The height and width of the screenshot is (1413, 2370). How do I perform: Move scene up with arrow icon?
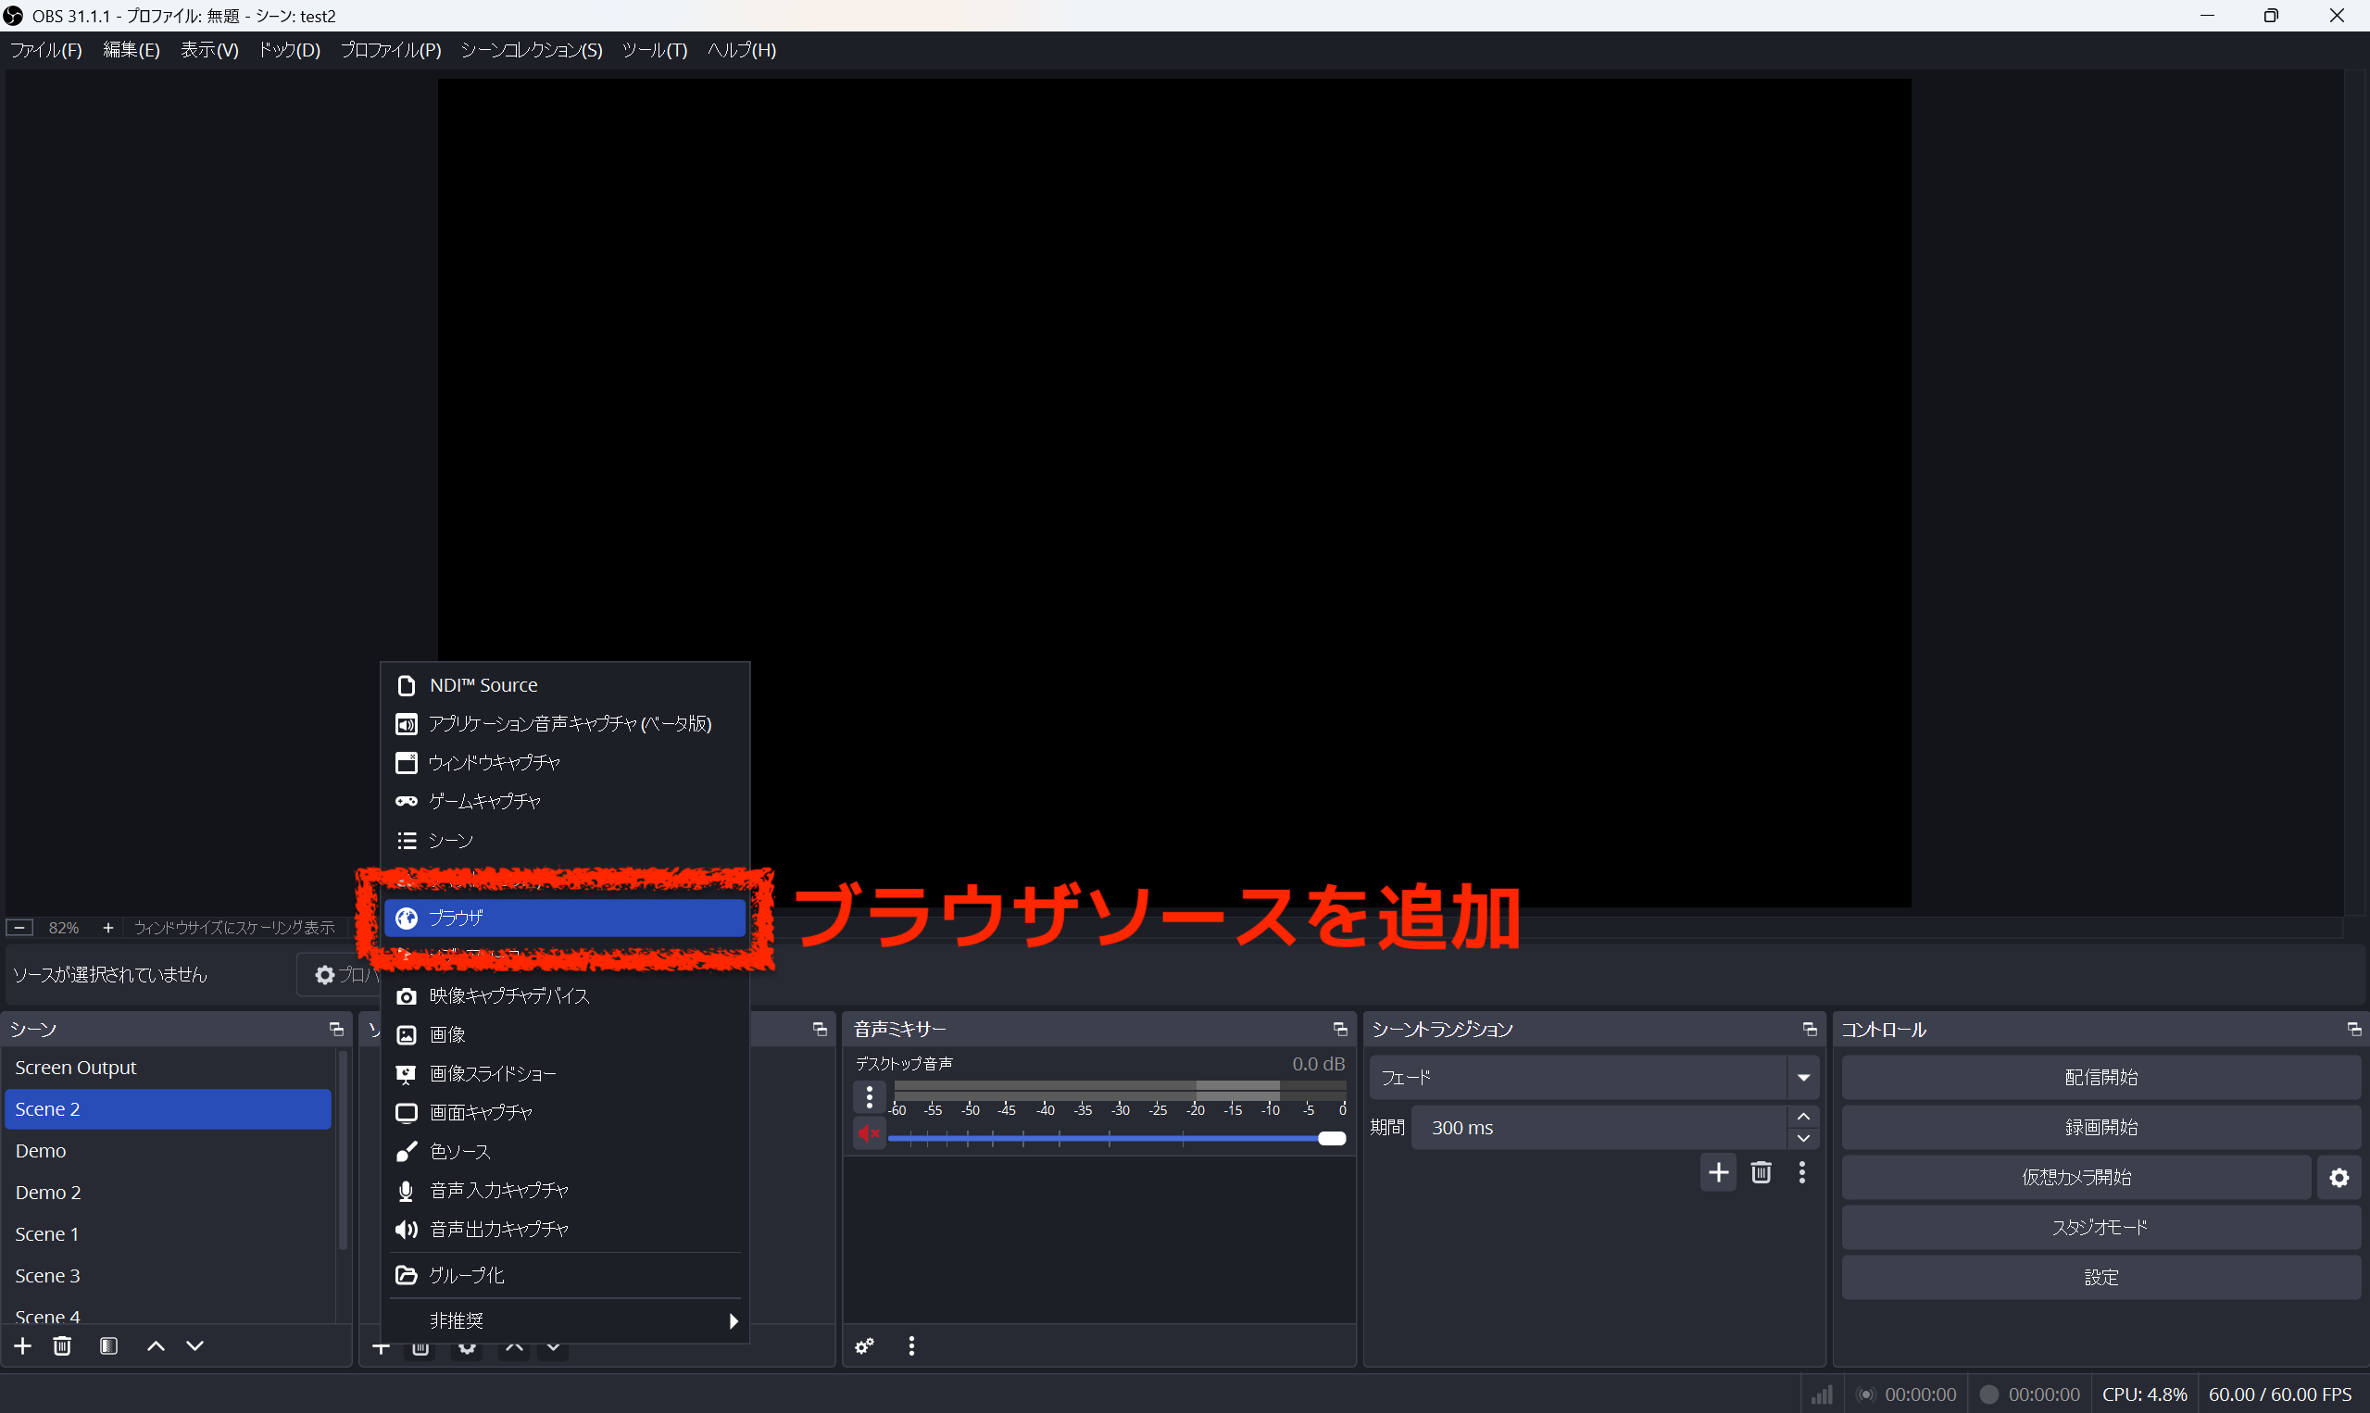157,1345
